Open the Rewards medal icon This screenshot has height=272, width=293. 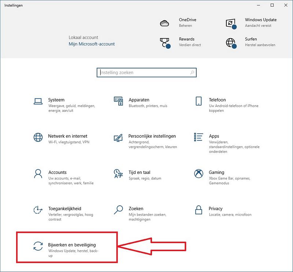click(x=165, y=43)
